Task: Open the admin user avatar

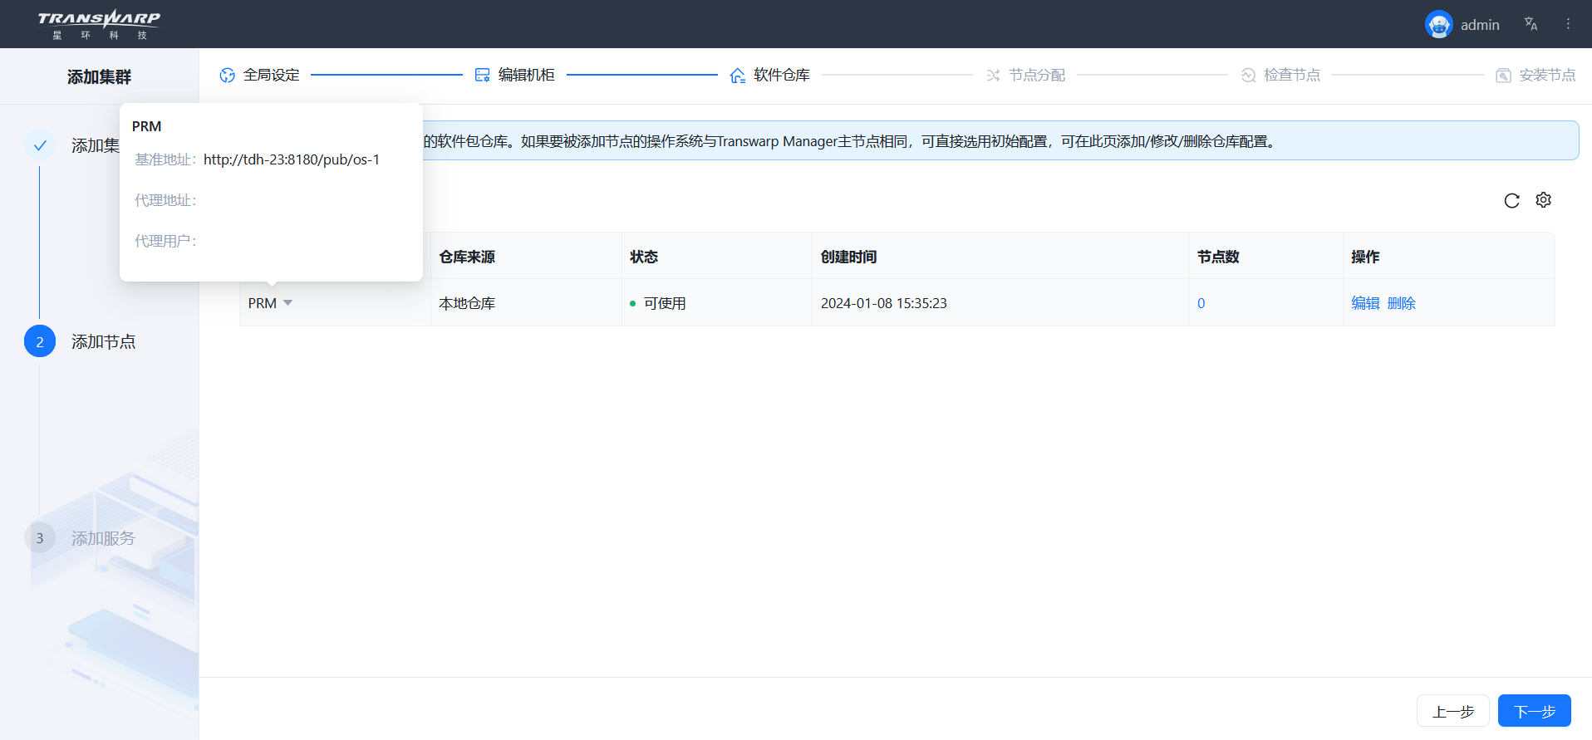Action: tap(1438, 25)
